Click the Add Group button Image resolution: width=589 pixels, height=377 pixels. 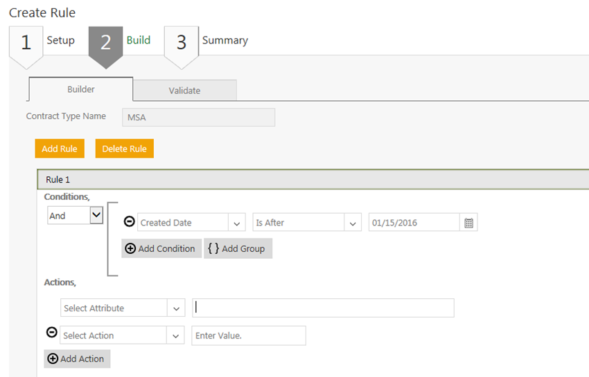tap(238, 249)
